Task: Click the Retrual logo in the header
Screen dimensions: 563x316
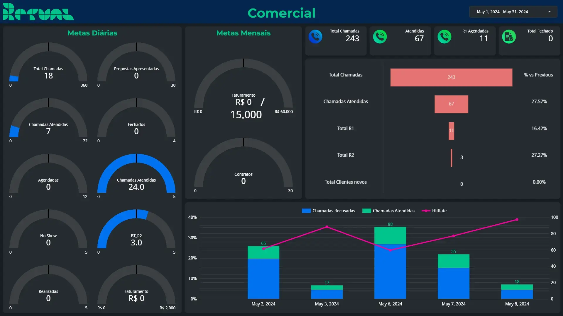Action: [x=38, y=12]
